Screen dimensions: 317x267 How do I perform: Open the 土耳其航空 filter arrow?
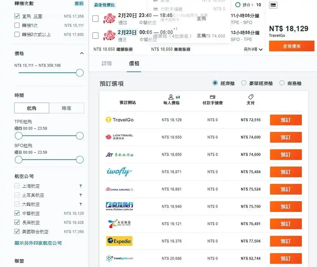pos(81,195)
